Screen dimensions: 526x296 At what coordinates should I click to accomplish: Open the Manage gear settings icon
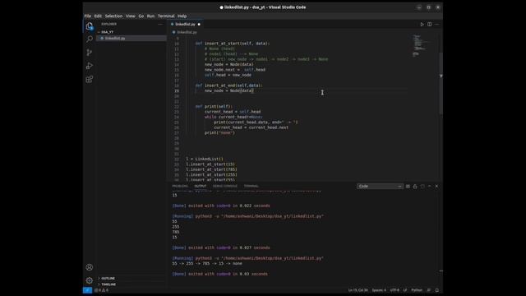pos(90,280)
